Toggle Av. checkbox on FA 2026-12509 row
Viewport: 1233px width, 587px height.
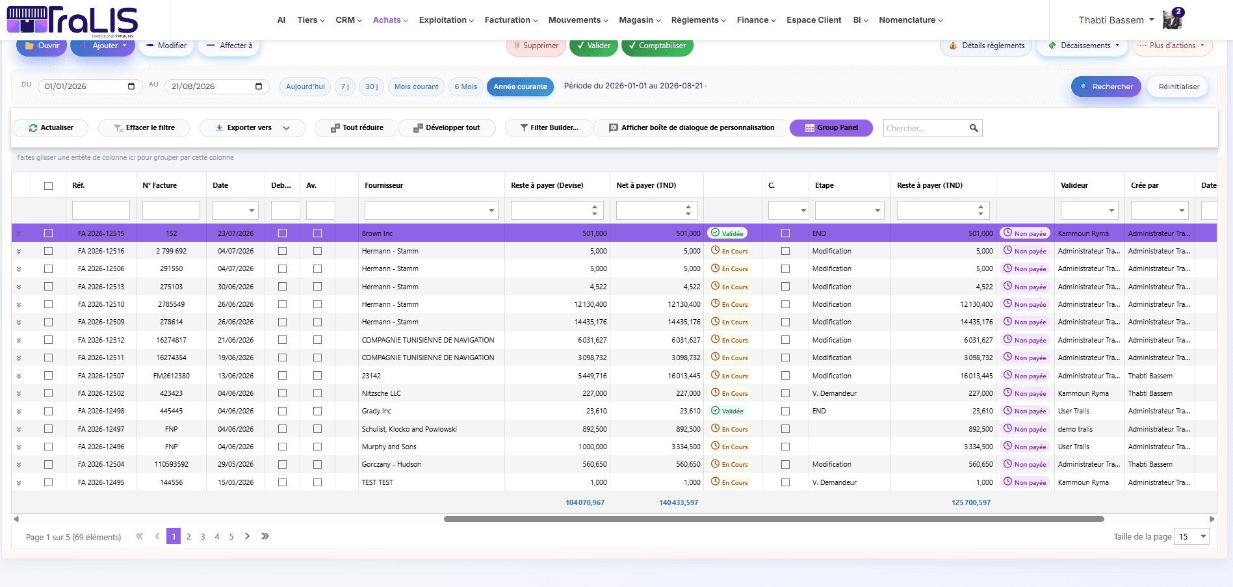click(317, 322)
